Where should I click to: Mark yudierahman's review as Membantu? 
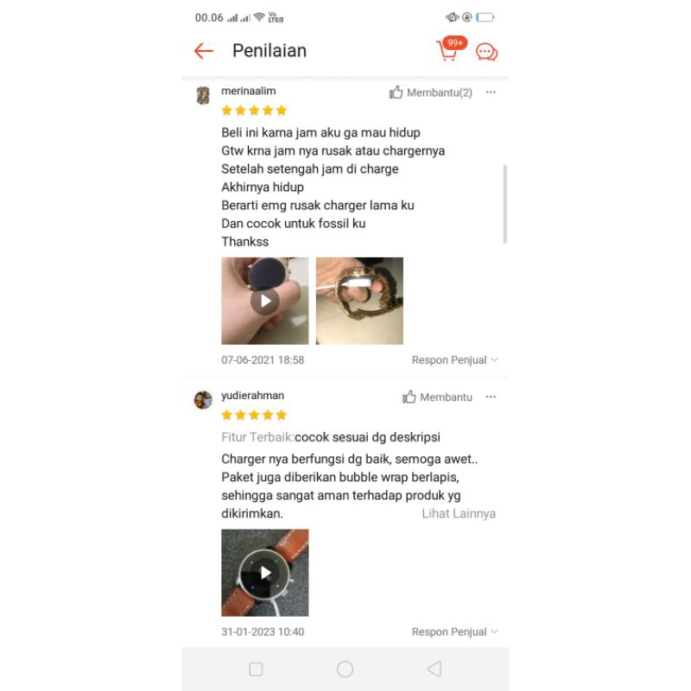[x=437, y=396]
